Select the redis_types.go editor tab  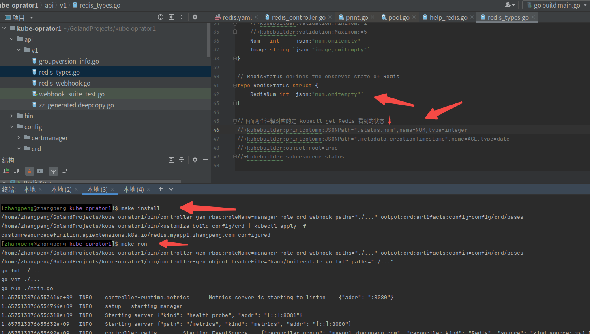tap(508, 17)
